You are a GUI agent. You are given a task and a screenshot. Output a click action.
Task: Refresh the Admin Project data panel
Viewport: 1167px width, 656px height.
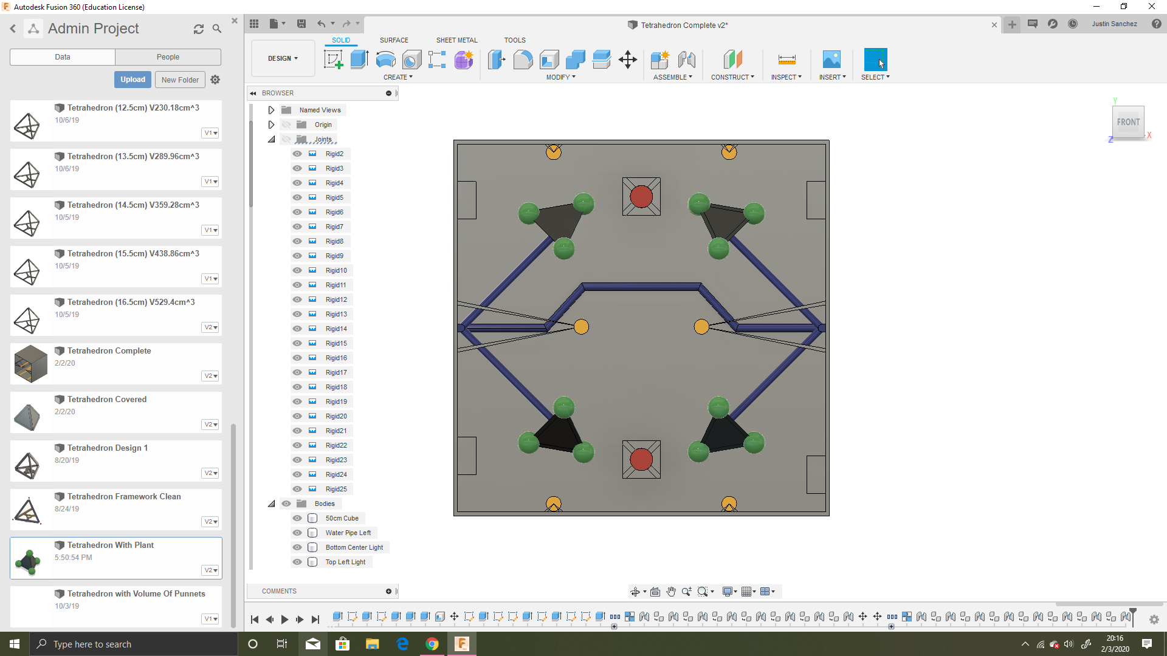(199, 29)
